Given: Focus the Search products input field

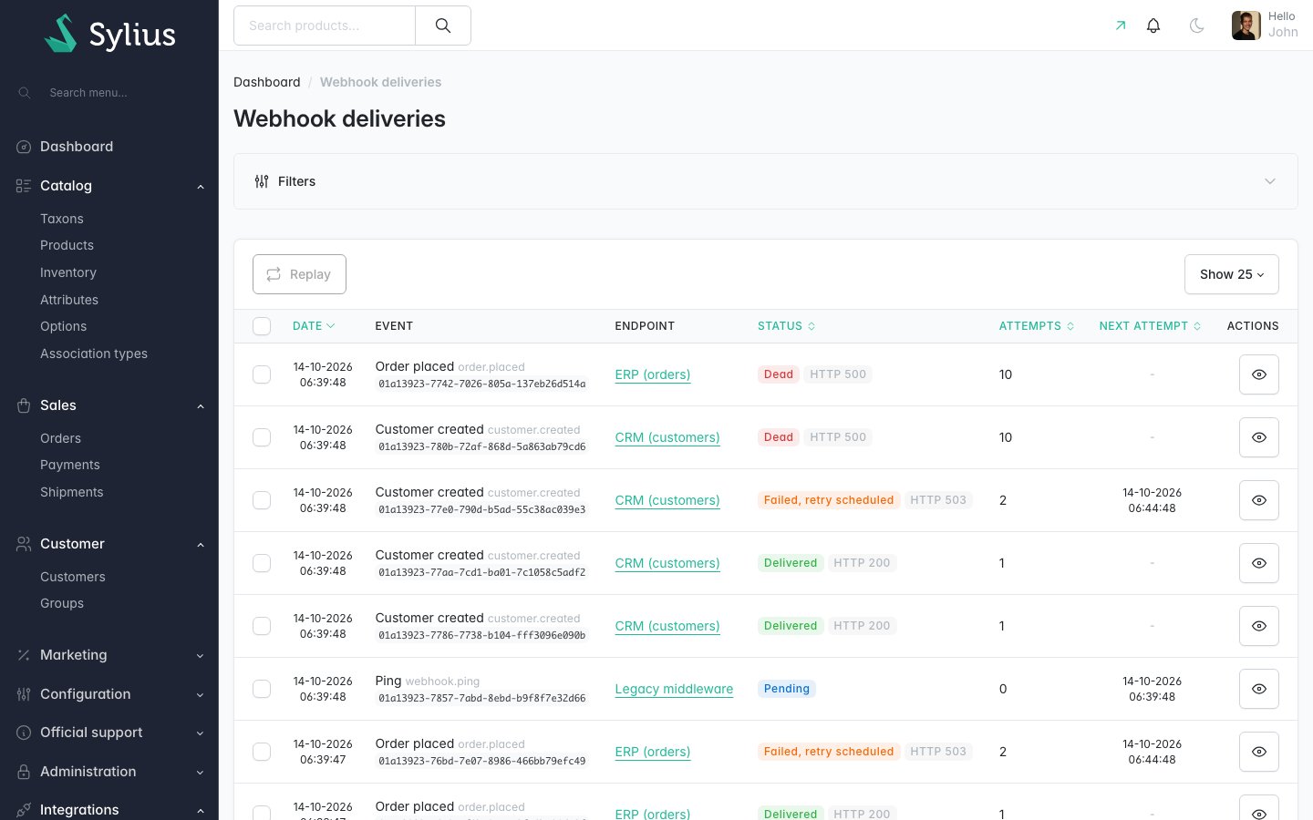Looking at the screenshot, I should [325, 26].
